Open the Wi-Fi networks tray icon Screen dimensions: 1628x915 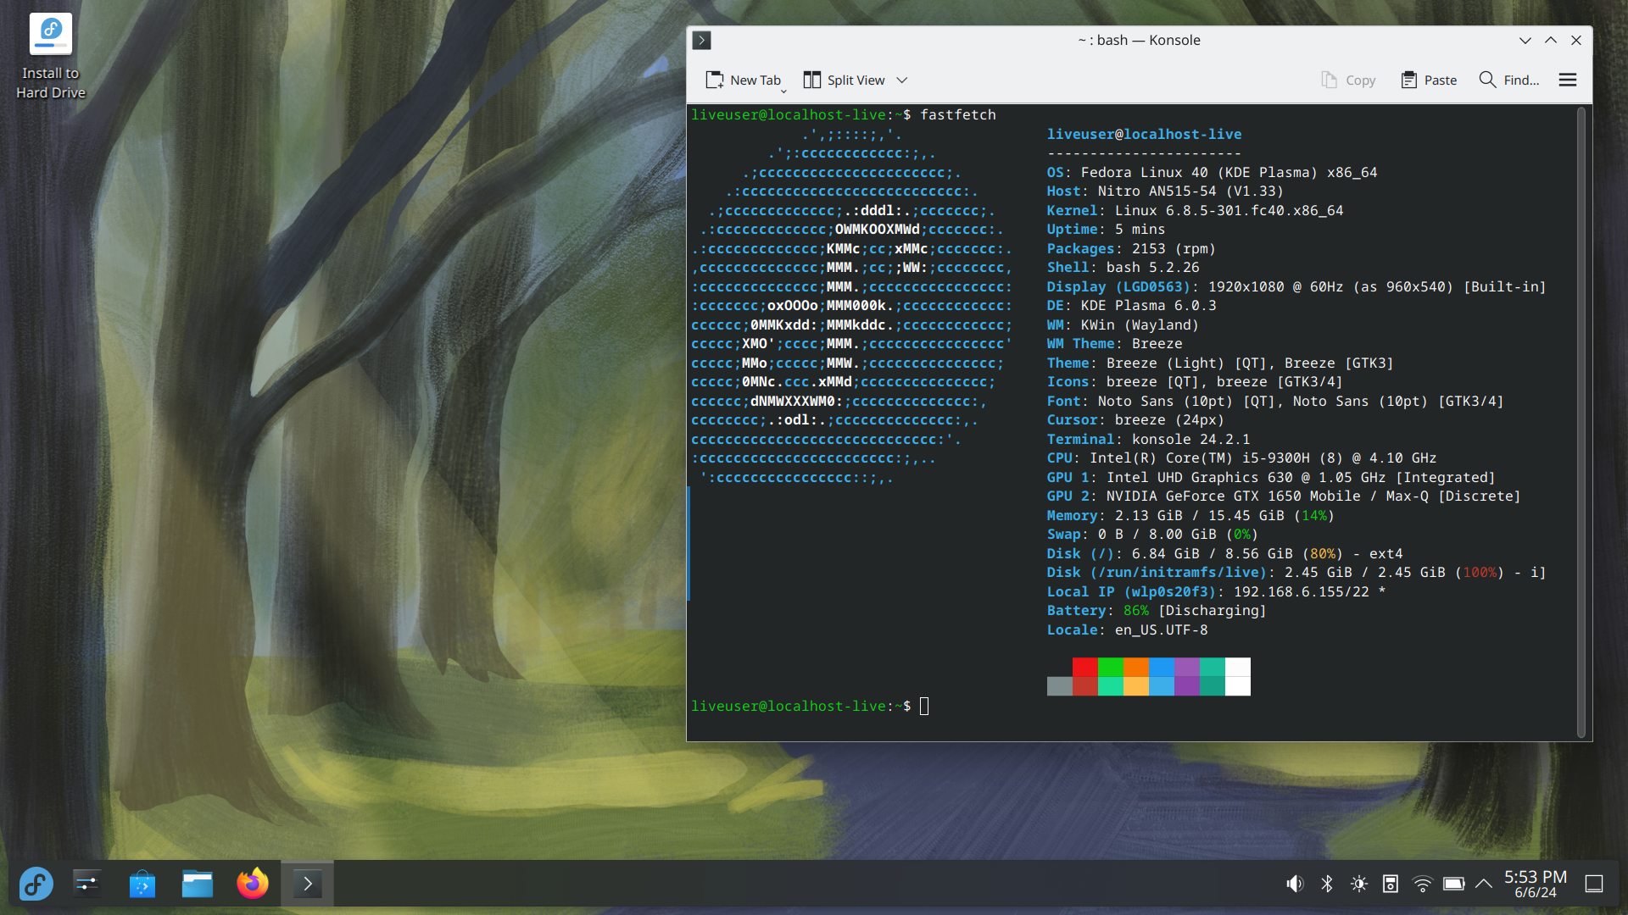coord(1423,884)
